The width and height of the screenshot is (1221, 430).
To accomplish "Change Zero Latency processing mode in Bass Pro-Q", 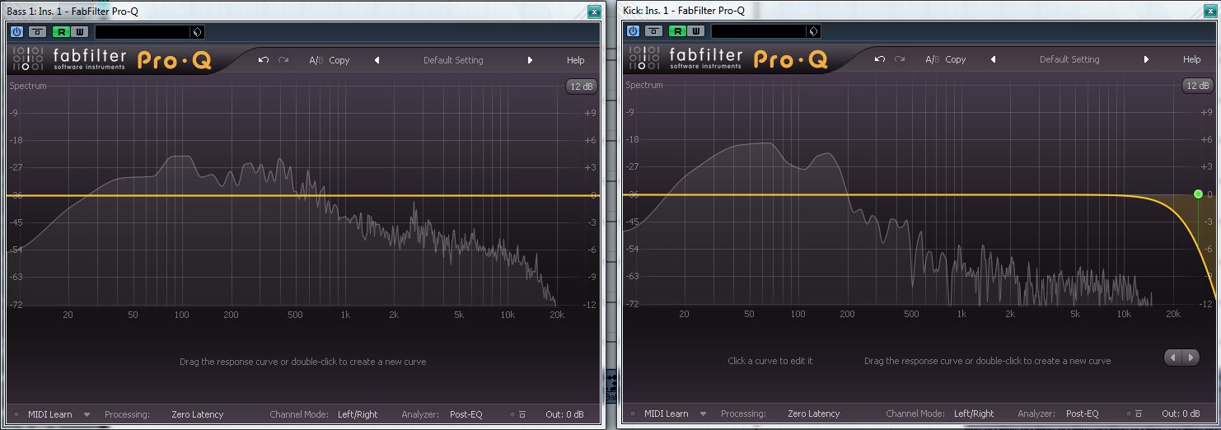I will point(197,414).
